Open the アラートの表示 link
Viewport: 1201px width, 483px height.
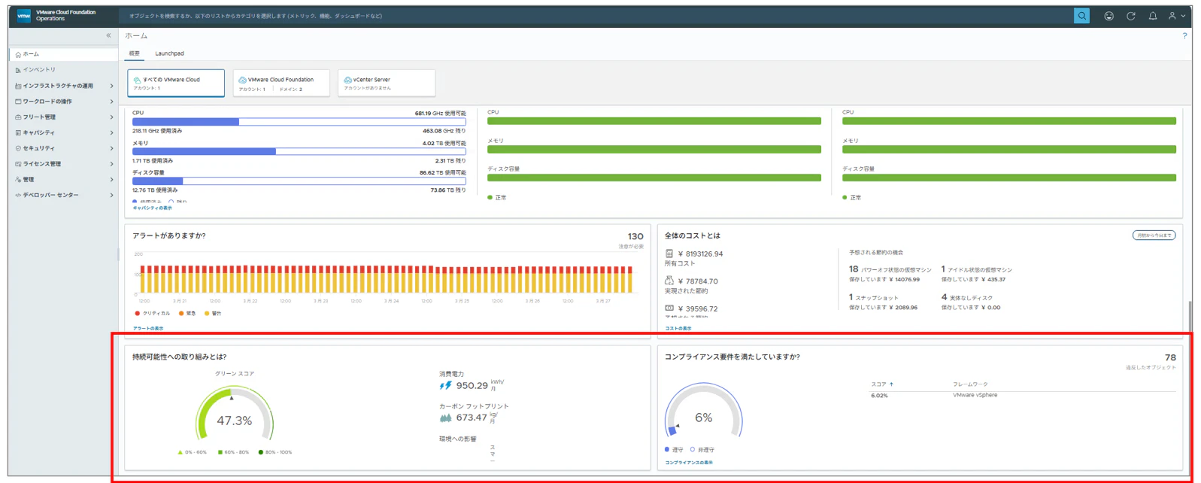point(147,328)
